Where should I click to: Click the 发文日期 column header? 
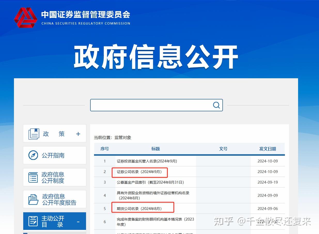[268, 149]
